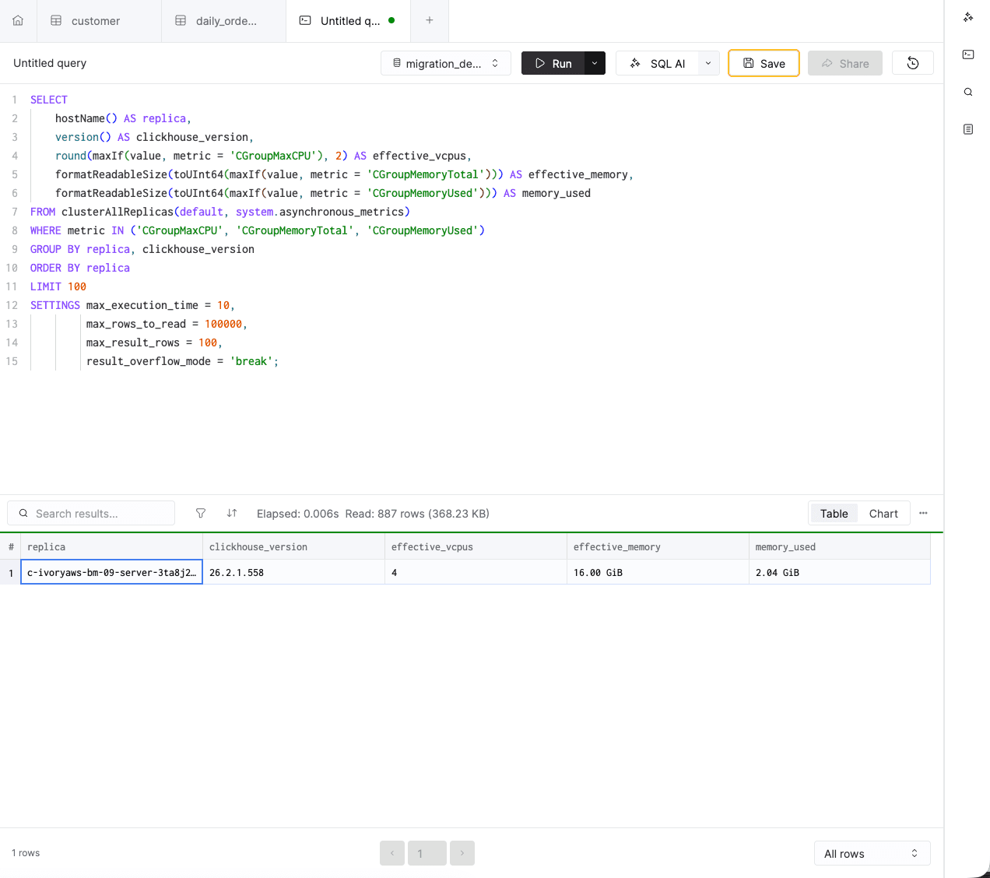Open the results sort icon
Image resolution: width=990 pixels, height=878 pixels.
232,513
